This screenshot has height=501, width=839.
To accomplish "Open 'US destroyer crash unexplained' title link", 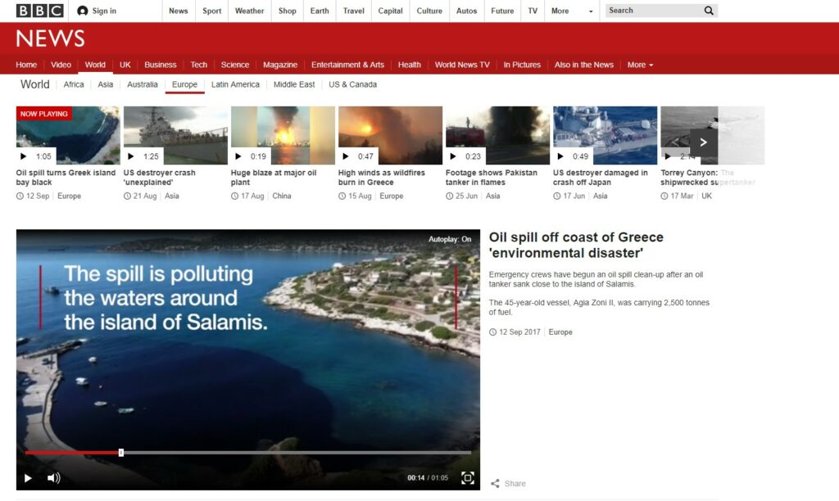I will [x=160, y=178].
